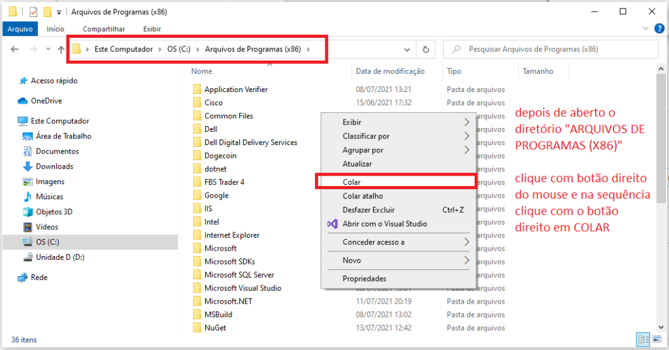Click the Downloads arrow icon in sidebar
The width and height of the screenshot is (669, 350).
point(27,167)
